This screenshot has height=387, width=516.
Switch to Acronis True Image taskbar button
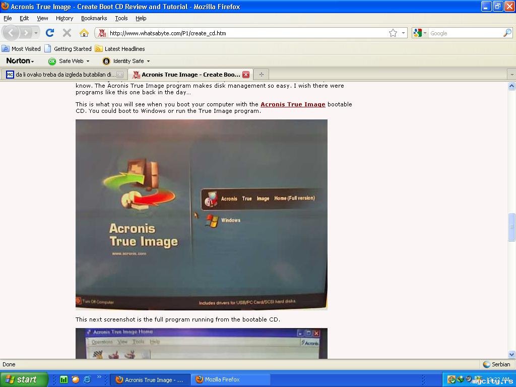150,379
